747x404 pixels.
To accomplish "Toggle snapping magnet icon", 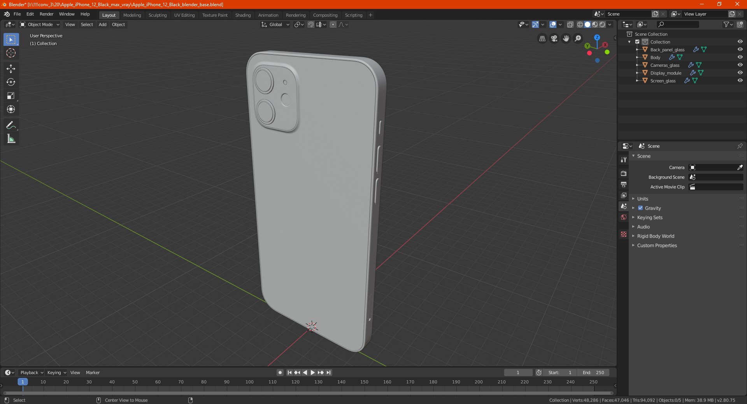I will click(x=310, y=24).
